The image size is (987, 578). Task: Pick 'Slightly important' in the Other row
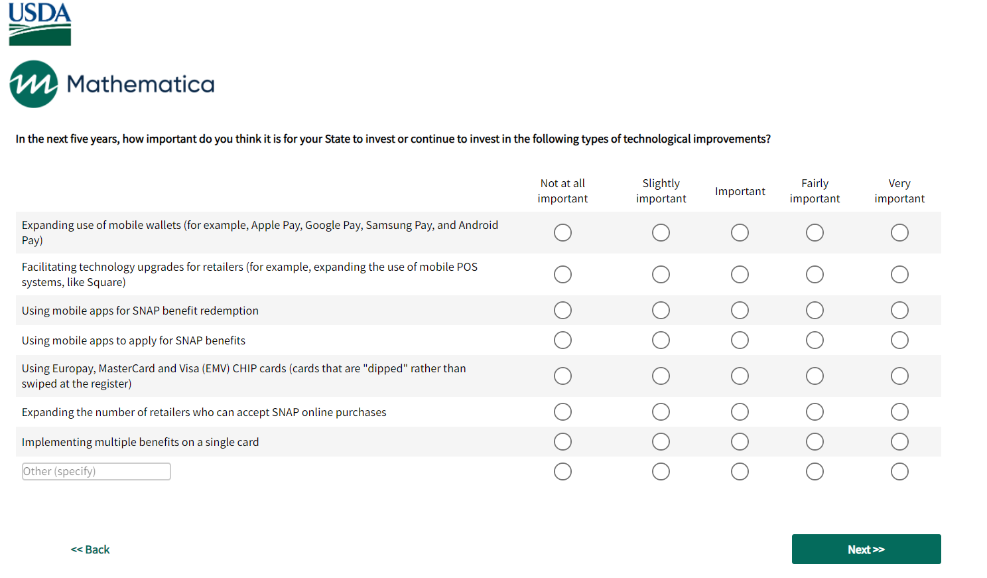click(661, 472)
